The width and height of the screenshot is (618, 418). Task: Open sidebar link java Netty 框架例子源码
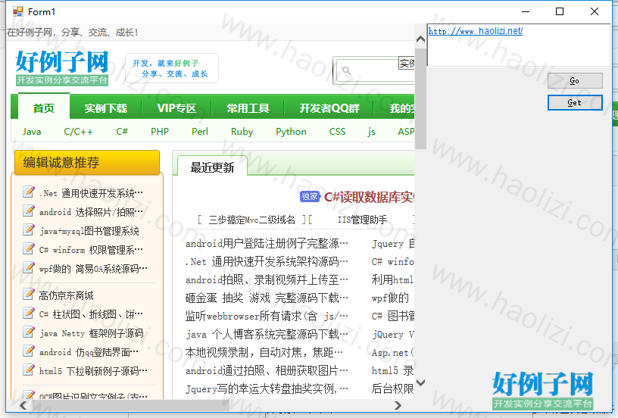[x=92, y=333]
